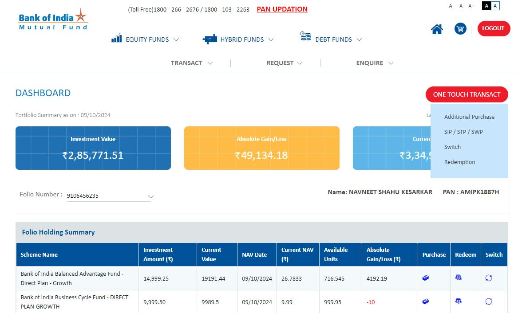Decrease font size with A- button

(x=451, y=6)
